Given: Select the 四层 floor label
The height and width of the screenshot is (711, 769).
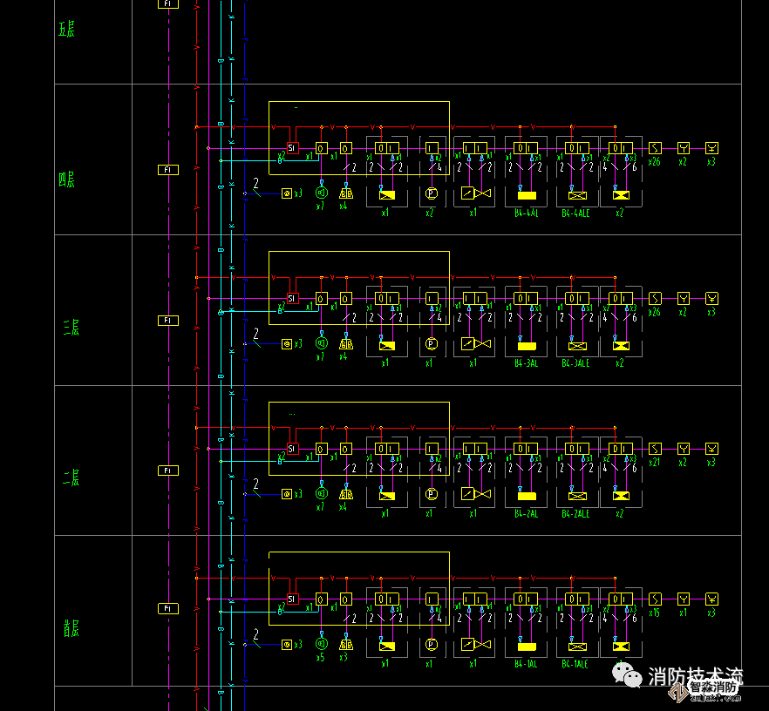Looking at the screenshot, I should click(x=67, y=180).
